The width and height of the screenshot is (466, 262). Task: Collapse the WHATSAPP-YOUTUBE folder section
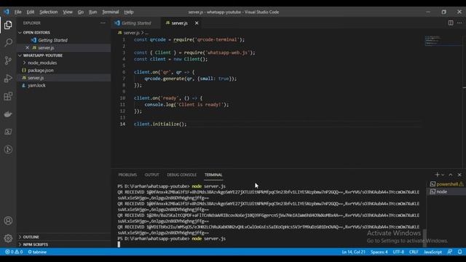pyautogui.click(x=42, y=55)
